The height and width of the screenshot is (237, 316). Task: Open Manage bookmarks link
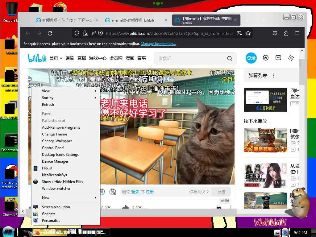click(158, 44)
